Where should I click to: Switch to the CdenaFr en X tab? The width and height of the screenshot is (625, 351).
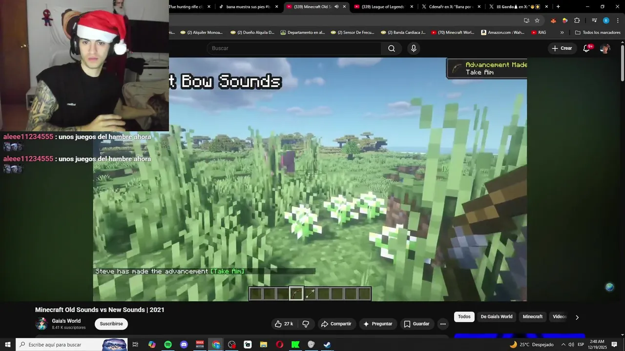451,7
